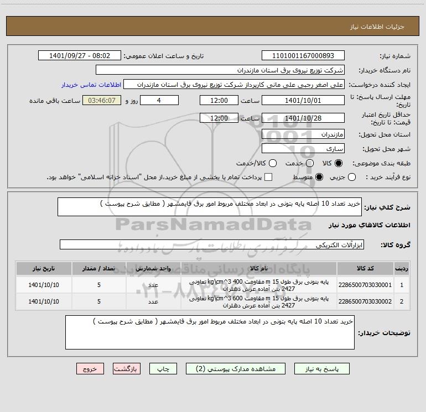Click the جزئیات اطلاعات نیاز header title
426x412 pixels.
377,27
